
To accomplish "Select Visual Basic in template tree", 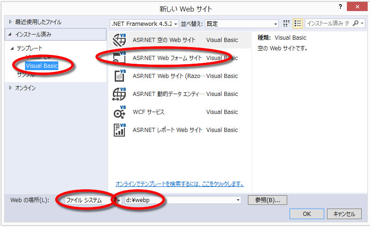I will (42, 66).
